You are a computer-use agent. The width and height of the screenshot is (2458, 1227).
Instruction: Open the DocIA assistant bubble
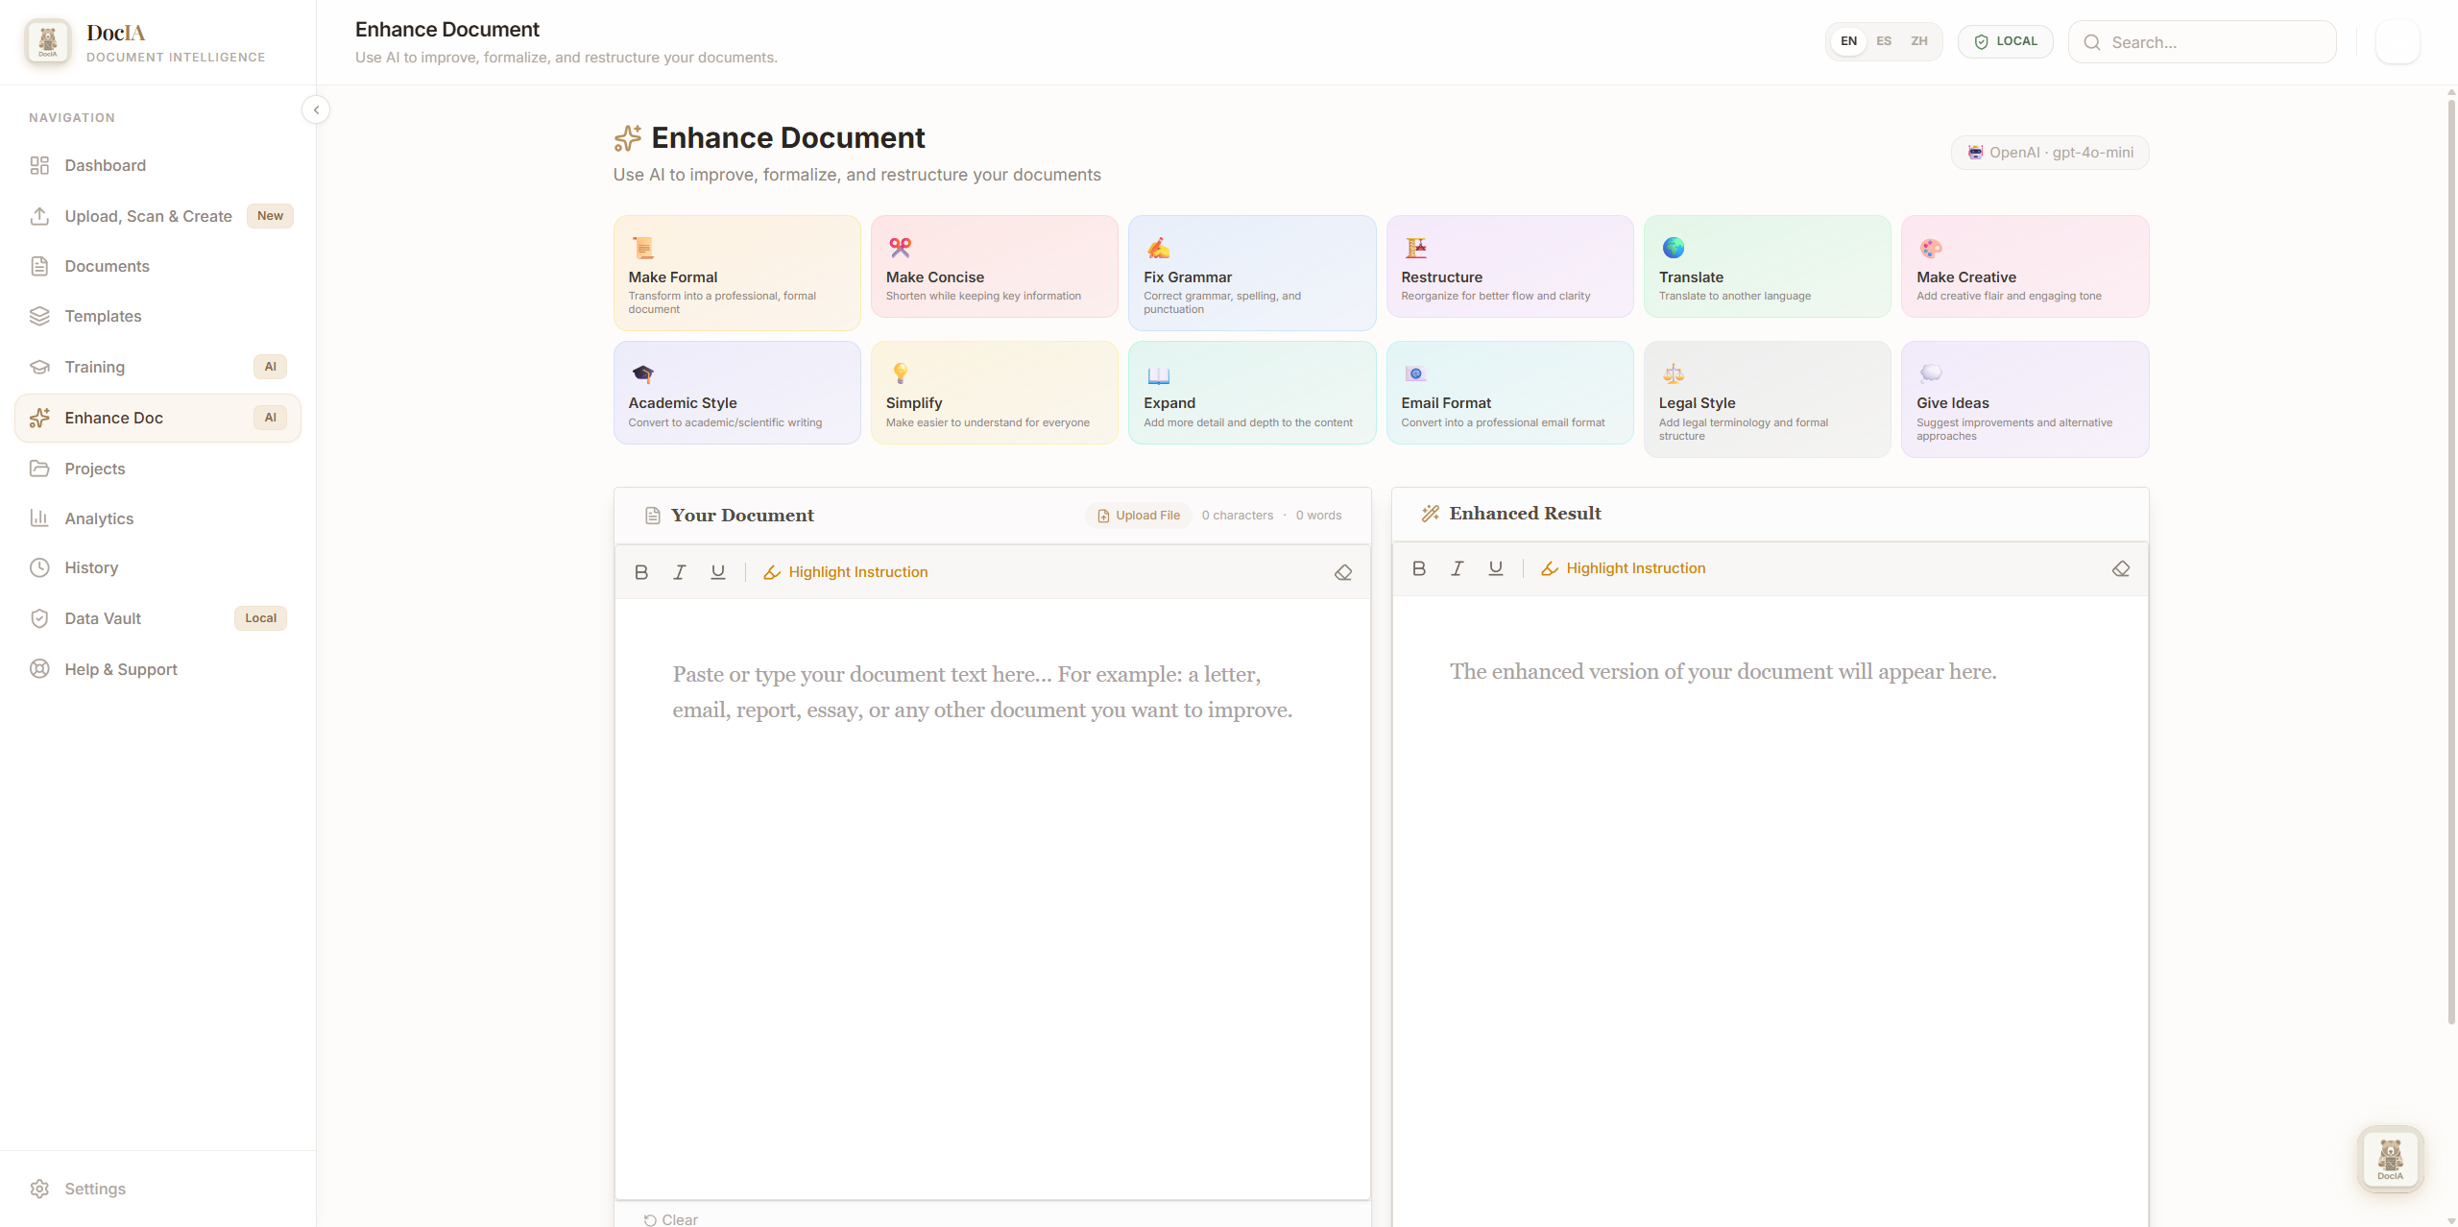2390,1159
